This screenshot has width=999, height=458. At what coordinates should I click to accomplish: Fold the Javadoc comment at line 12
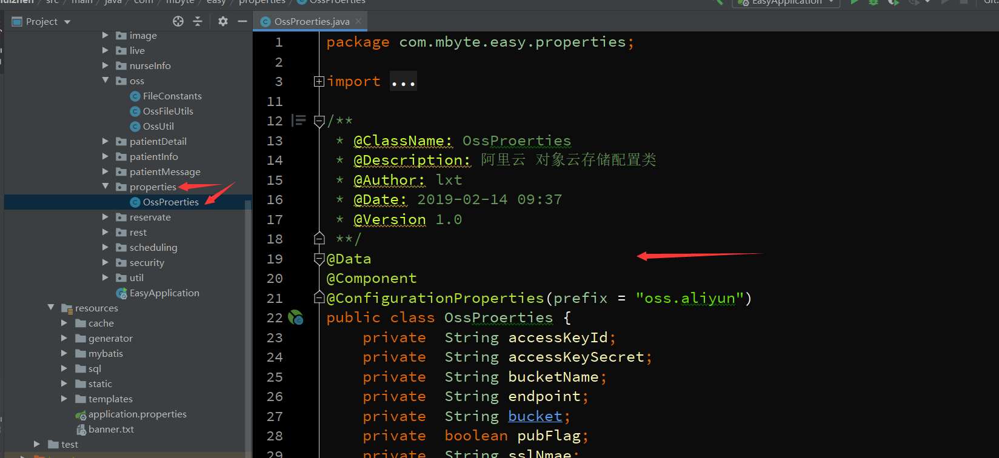319,121
